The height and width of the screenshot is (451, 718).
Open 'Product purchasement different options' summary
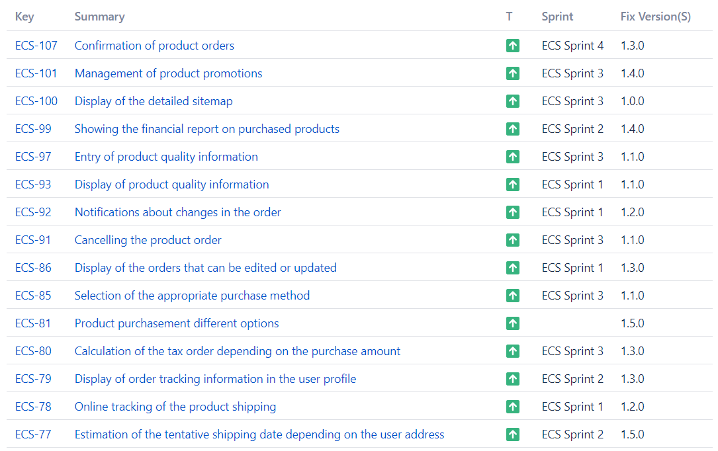177,323
